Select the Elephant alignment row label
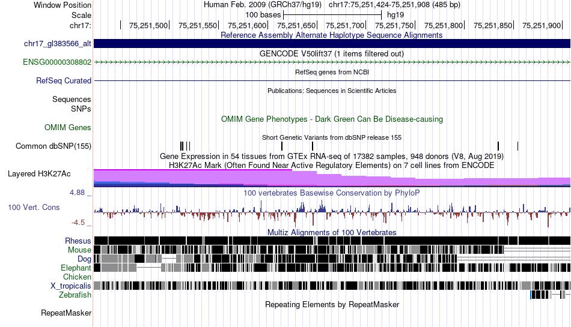The image size is (571, 327). click(x=76, y=268)
